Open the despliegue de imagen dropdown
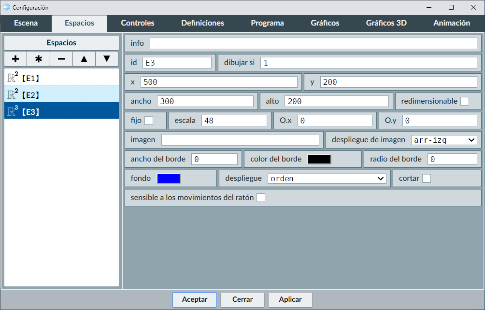Screen dimensions: 485x310 pos(443,140)
